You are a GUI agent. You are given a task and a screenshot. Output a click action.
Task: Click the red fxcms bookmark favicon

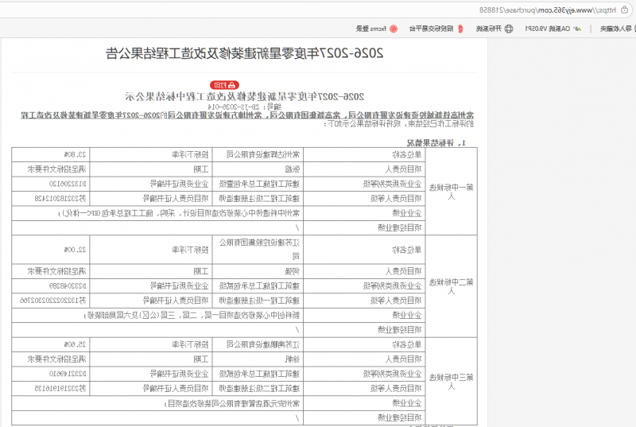394,29
